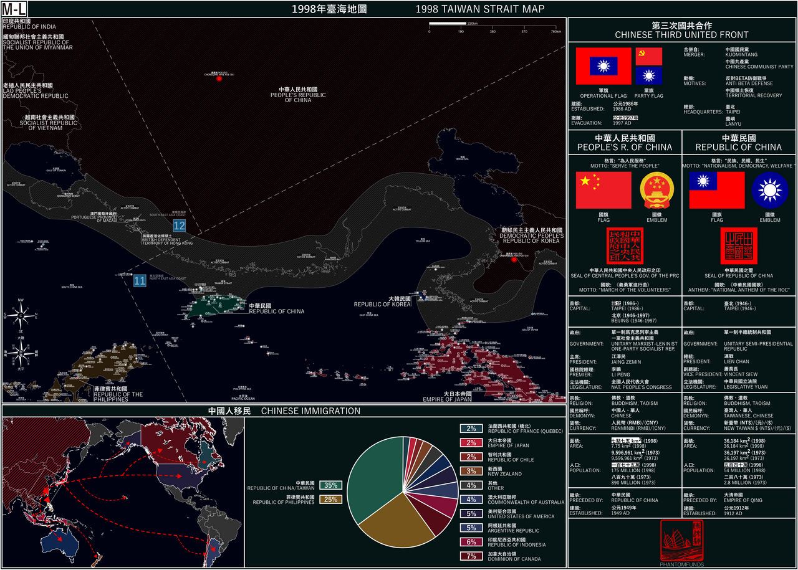Click the 5% United States of America swatch
This screenshot has width=798, height=570.
pos(471,513)
